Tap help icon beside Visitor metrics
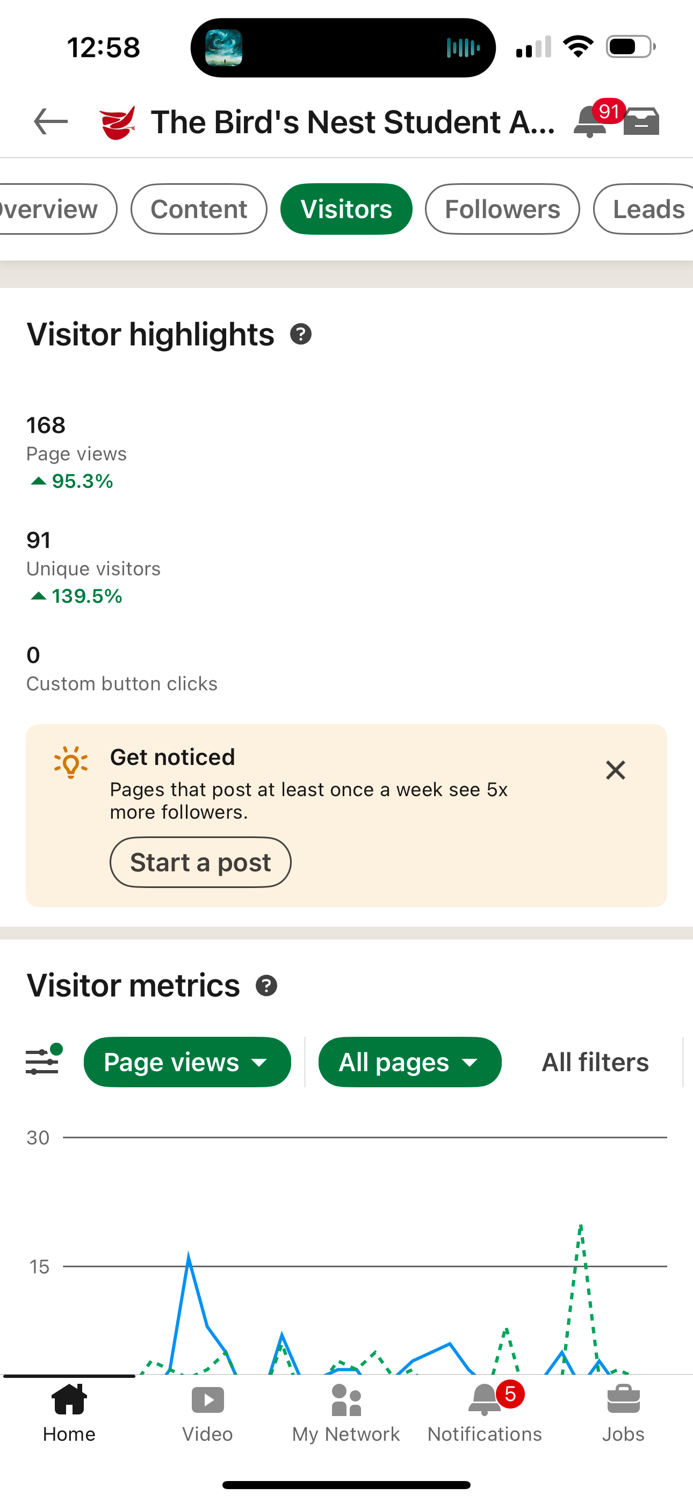 click(x=266, y=986)
